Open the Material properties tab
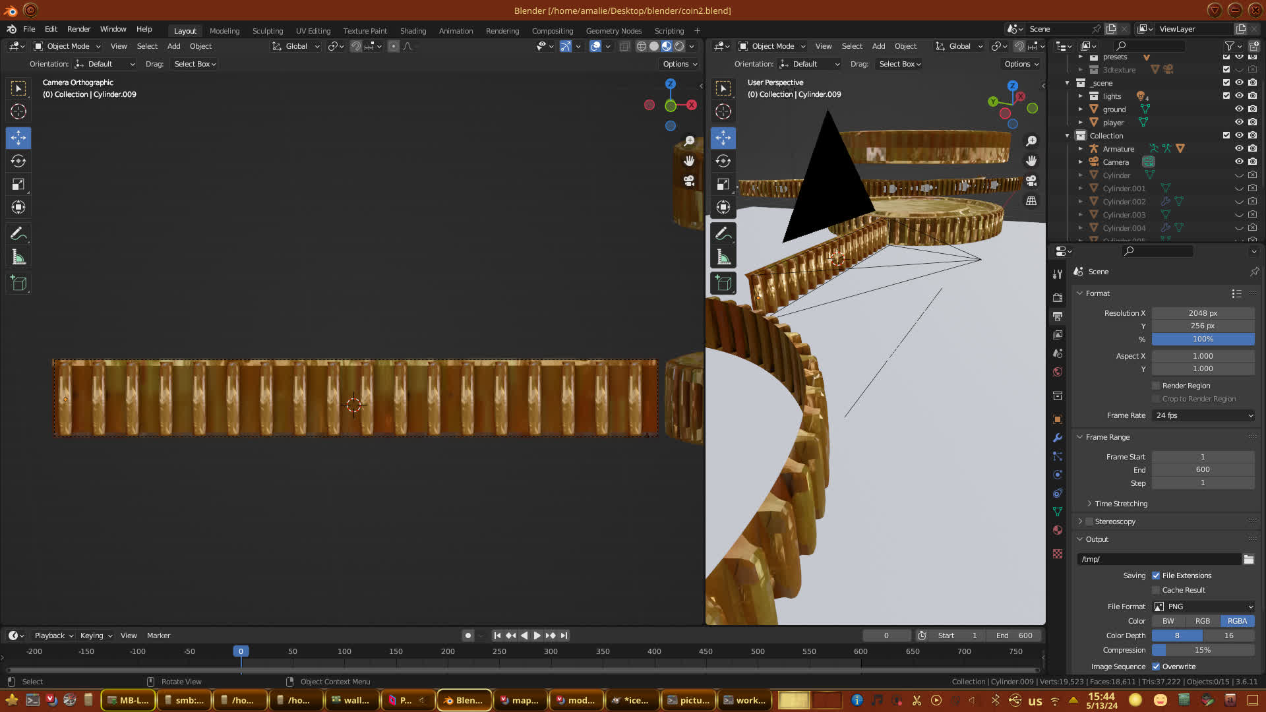 point(1058,530)
